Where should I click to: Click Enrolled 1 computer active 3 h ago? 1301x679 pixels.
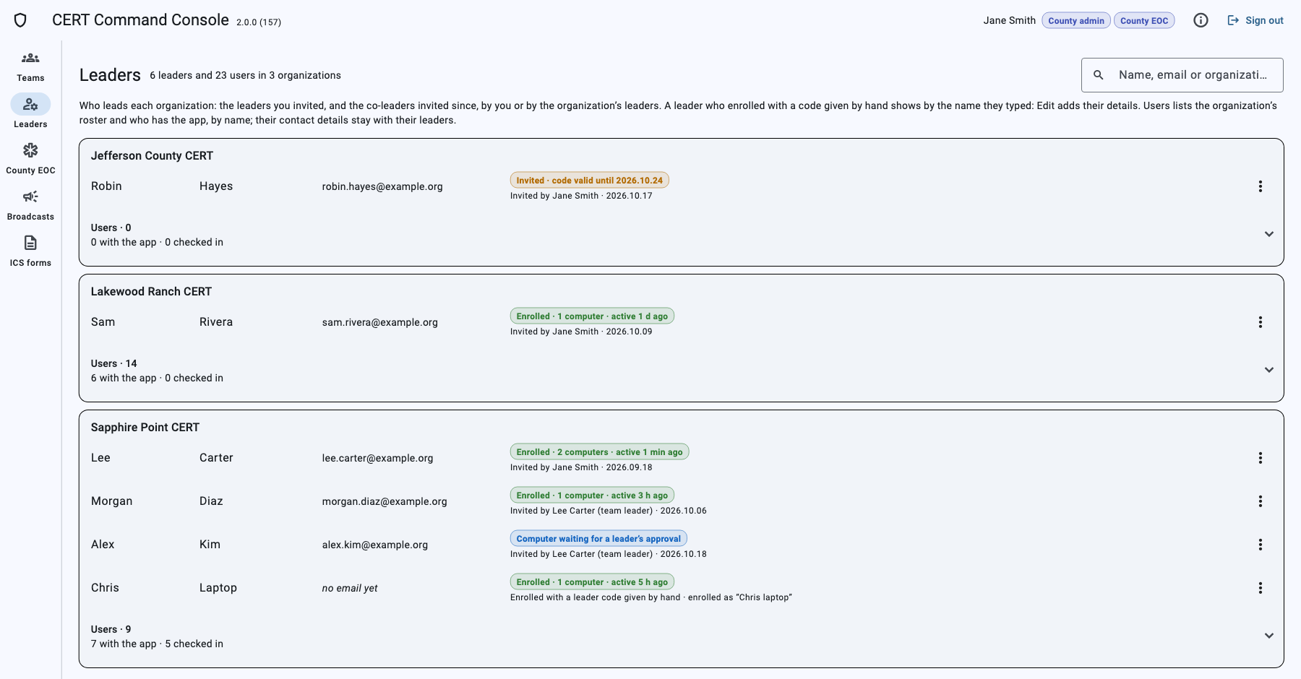point(592,496)
